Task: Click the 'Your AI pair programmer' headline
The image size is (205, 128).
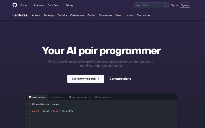Action: [x=101, y=51]
